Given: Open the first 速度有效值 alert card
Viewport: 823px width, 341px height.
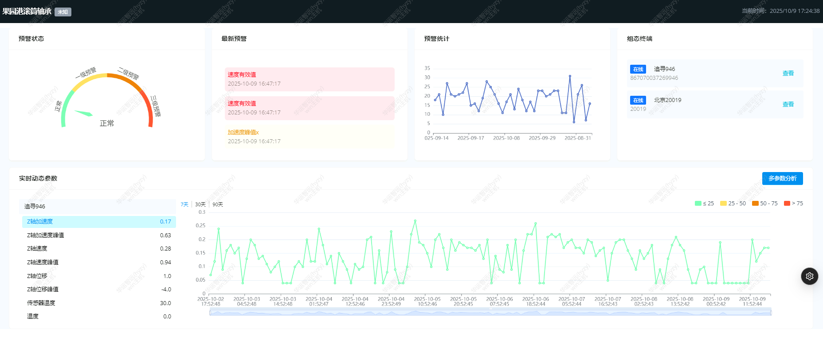Looking at the screenshot, I should [309, 79].
